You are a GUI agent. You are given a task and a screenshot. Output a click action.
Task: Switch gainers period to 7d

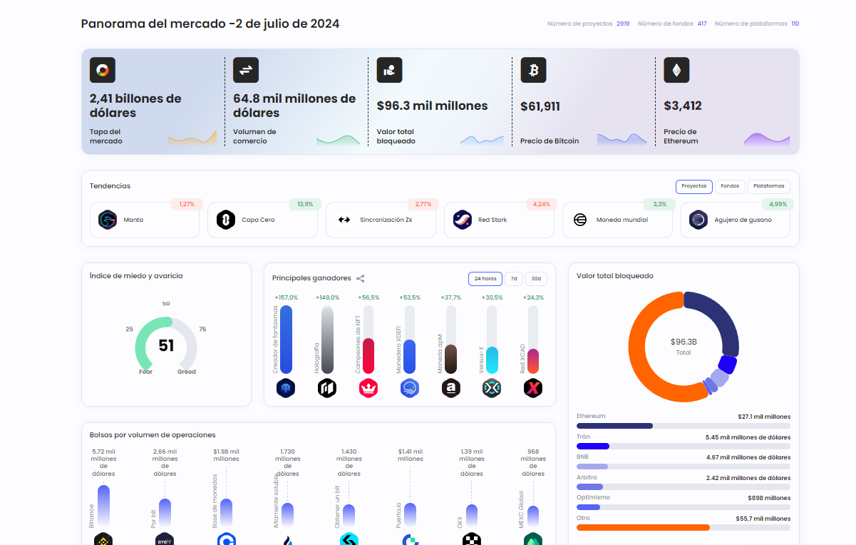514,278
